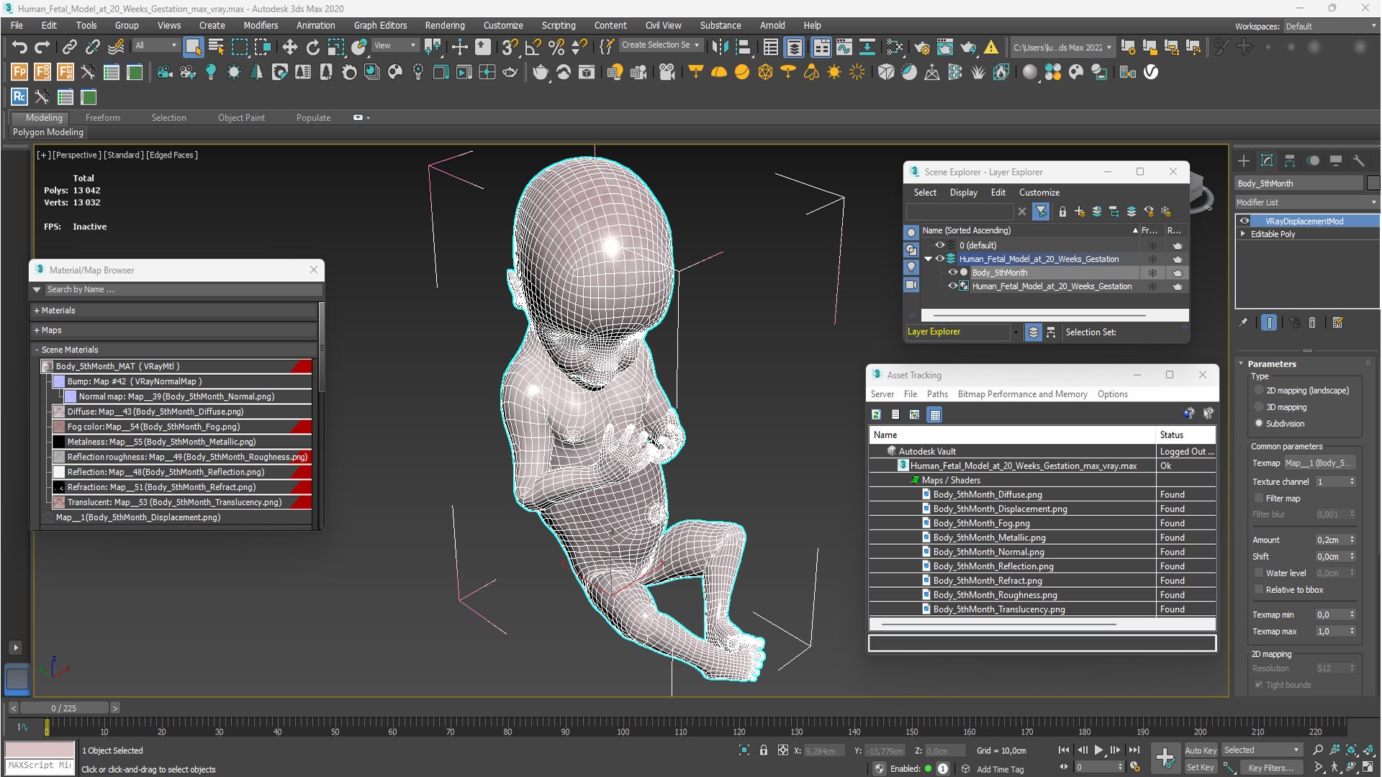
Task: Open the Hierarchy tab icon in Command Panel
Action: (x=1290, y=160)
